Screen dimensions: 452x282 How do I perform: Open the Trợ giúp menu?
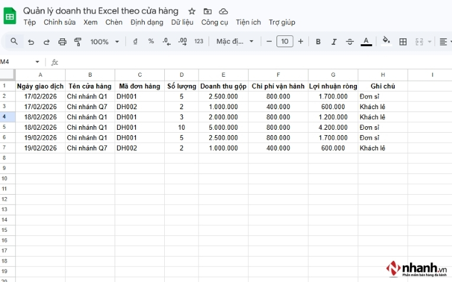[x=282, y=22]
